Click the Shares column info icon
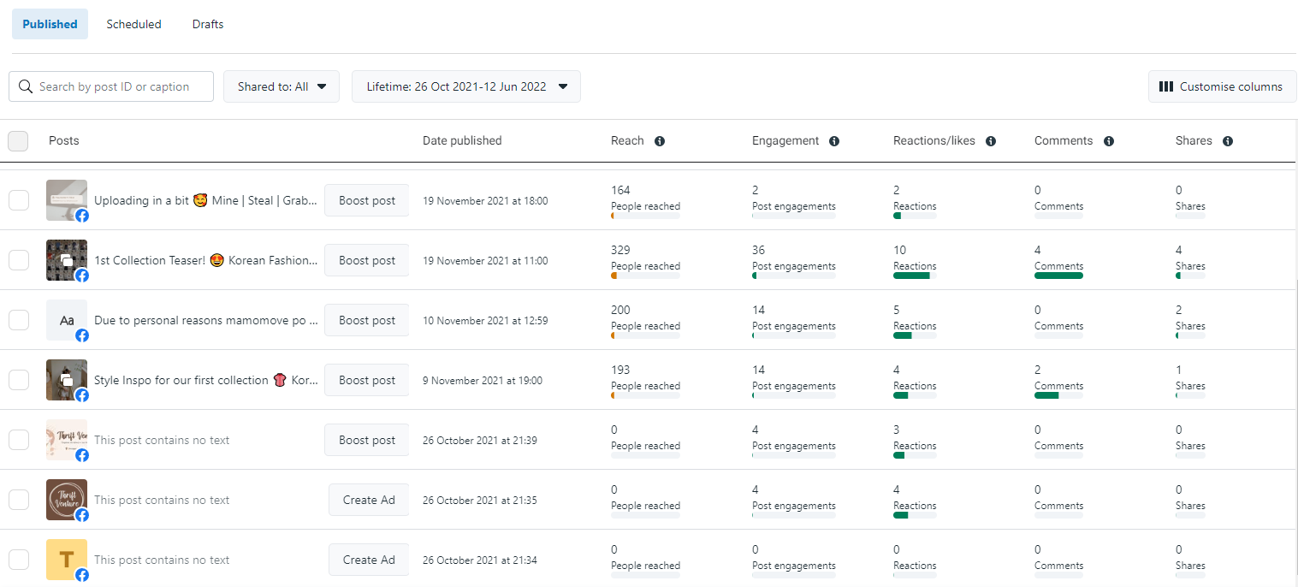The width and height of the screenshot is (1298, 587). (x=1228, y=141)
